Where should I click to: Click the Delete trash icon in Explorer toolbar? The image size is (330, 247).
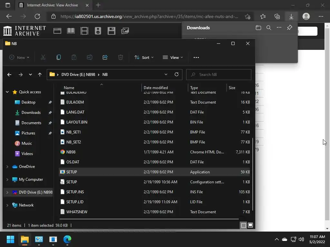[x=121, y=57]
